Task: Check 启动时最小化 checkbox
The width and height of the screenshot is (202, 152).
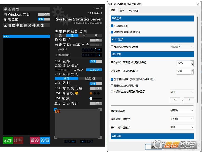Action: point(112,26)
